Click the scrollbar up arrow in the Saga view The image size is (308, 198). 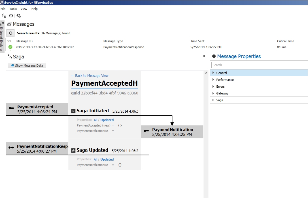[x=206, y=73]
